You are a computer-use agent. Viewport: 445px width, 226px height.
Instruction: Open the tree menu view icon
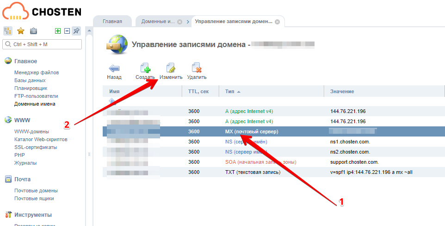(8, 31)
